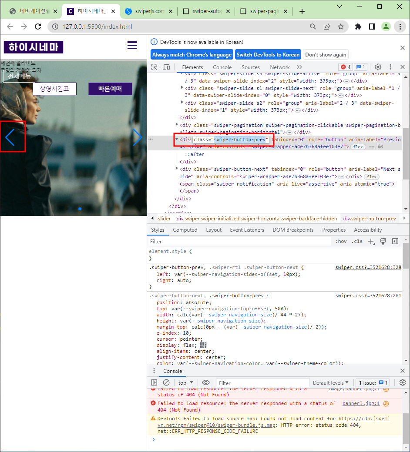Image resolution: width=410 pixels, height=452 pixels.
Task: Open the Sources panel tab
Action: (x=251, y=67)
